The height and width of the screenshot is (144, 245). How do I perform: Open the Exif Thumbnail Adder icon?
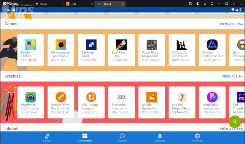click(x=241, y=97)
